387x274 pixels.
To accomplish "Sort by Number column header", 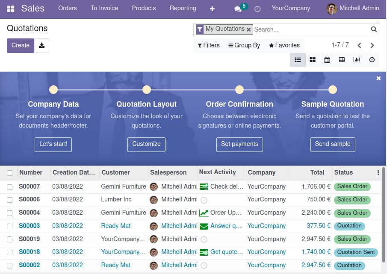I will point(31,172).
